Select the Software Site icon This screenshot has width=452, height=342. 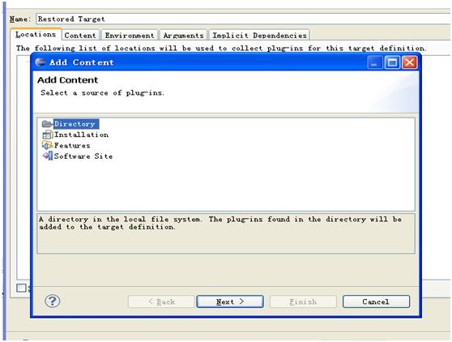[x=48, y=156]
